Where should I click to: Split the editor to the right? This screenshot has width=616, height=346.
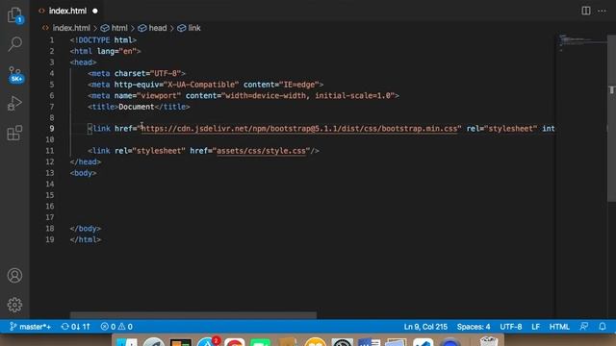[x=586, y=11]
